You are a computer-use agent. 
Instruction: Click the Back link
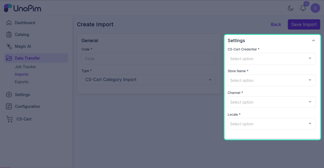(276, 24)
